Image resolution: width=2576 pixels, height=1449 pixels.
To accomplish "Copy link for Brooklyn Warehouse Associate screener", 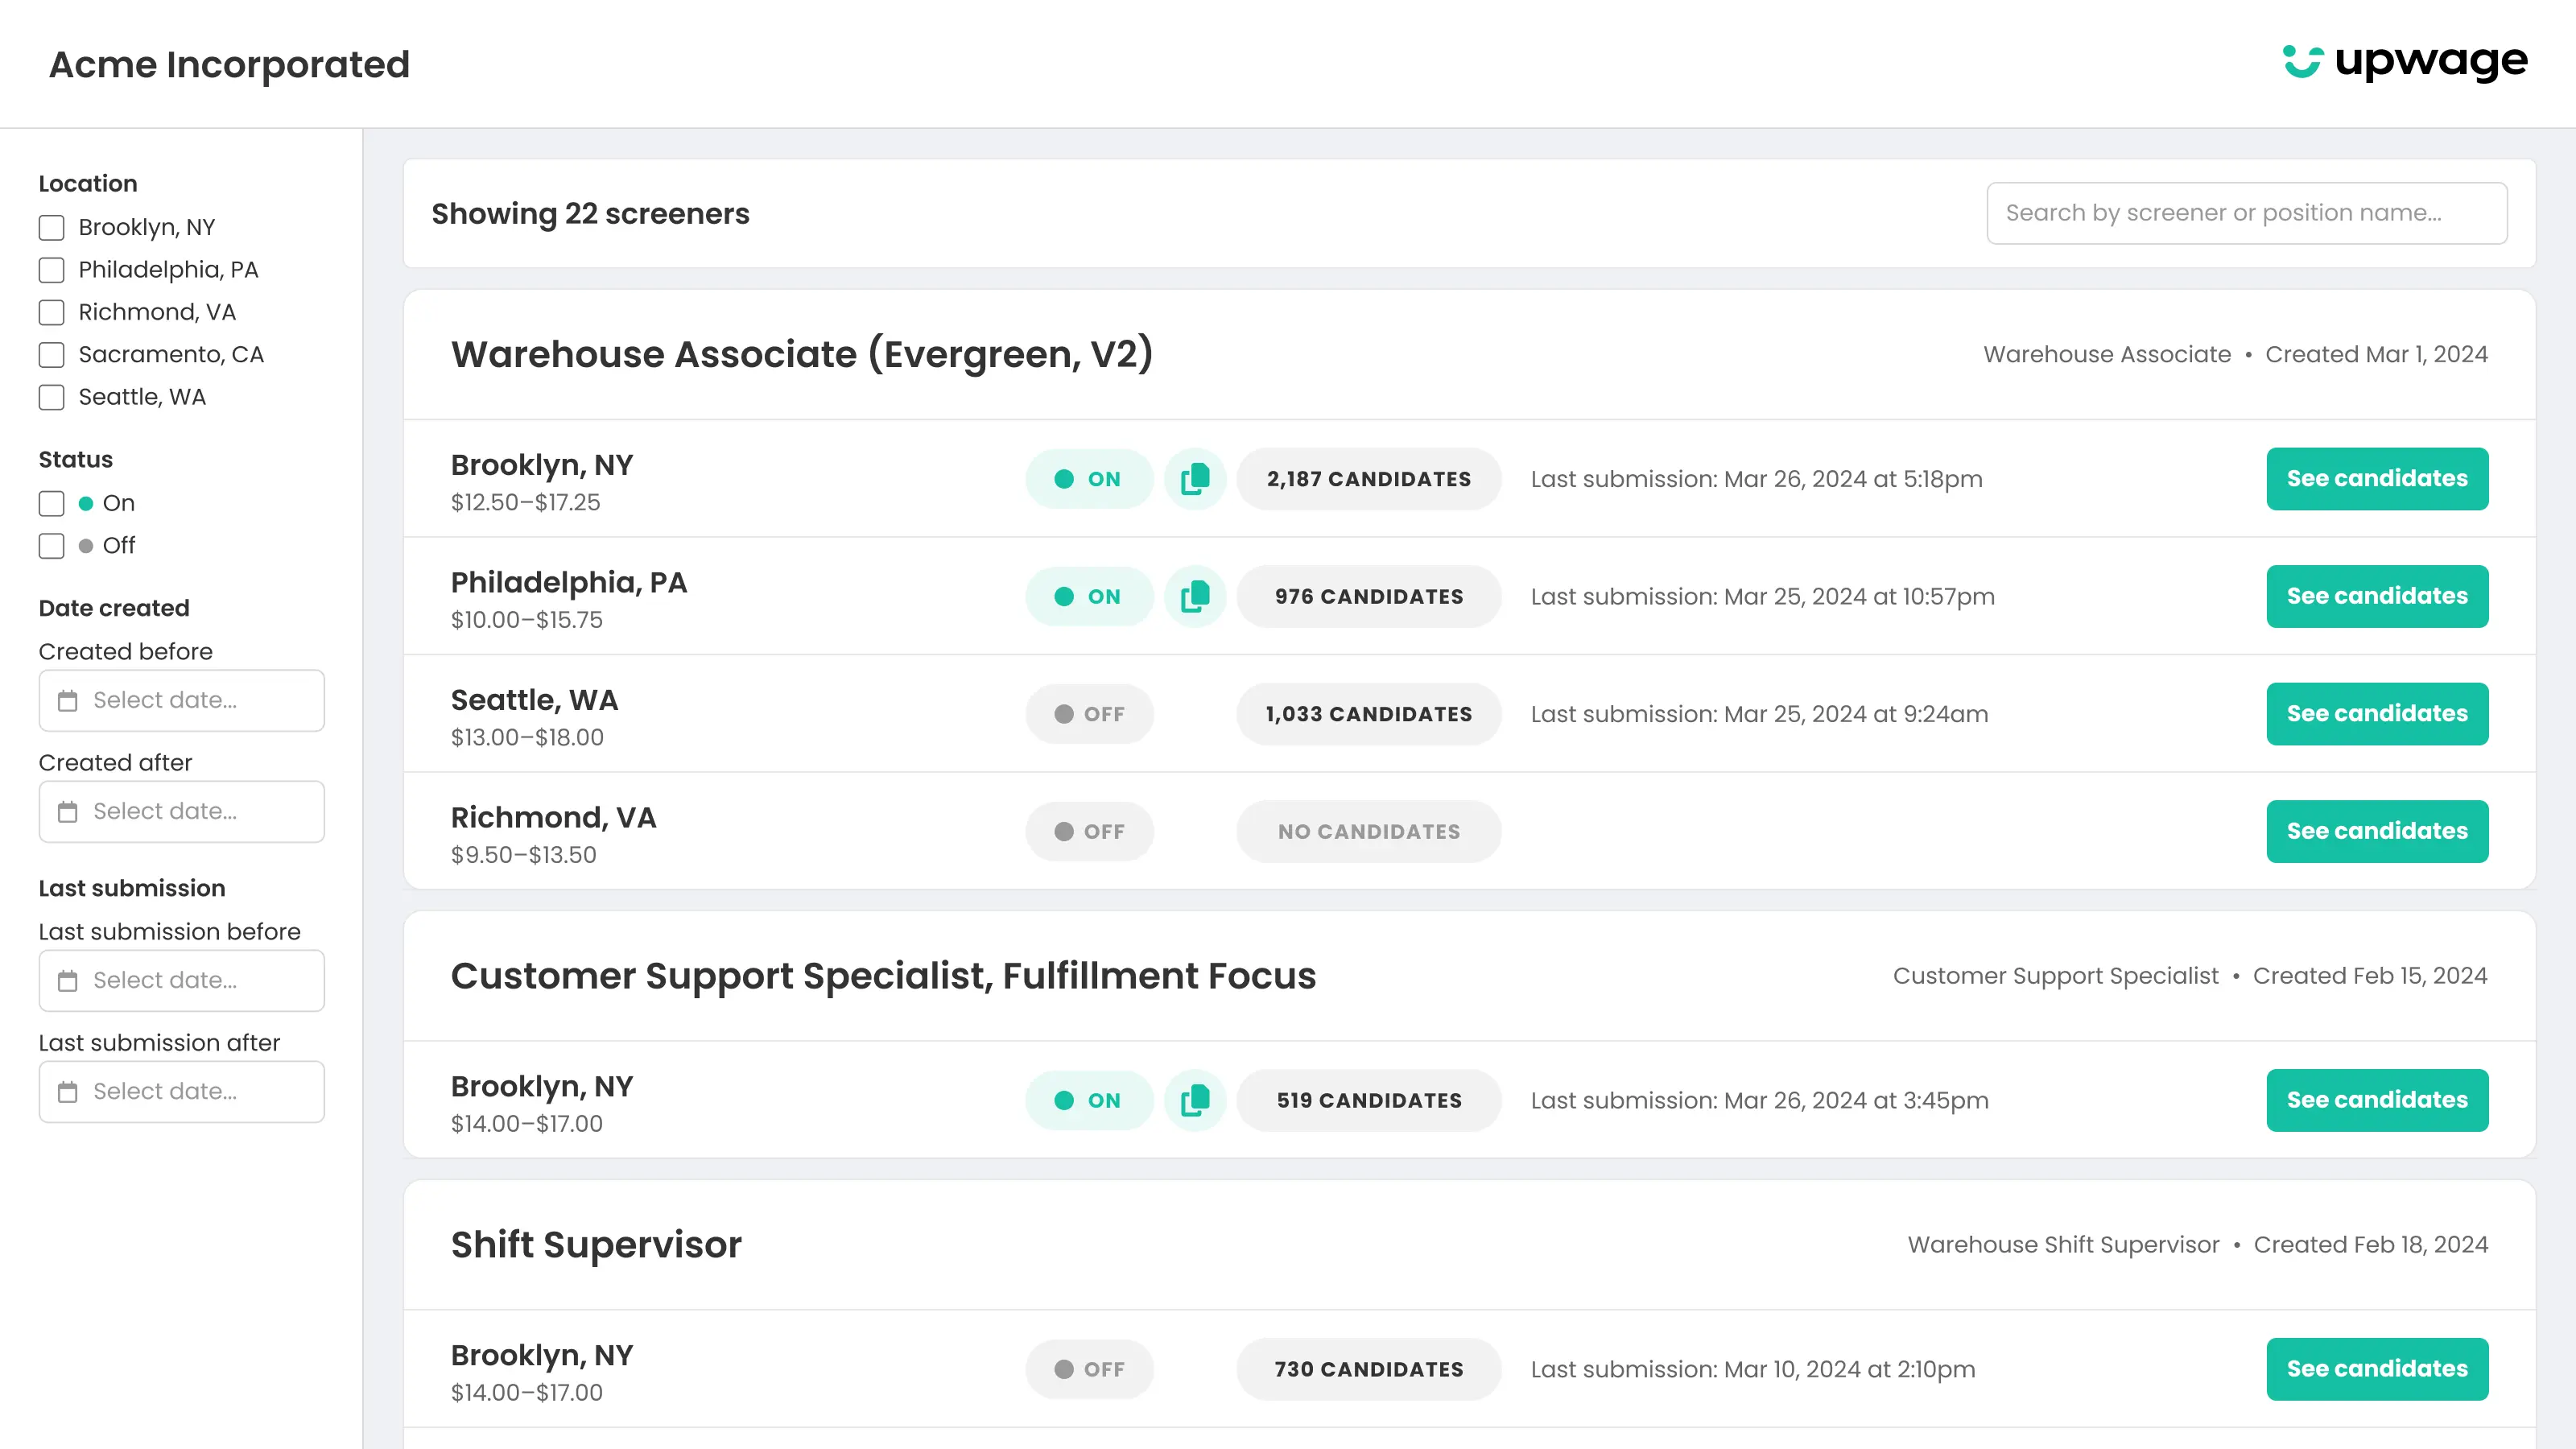I will click(1194, 479).
